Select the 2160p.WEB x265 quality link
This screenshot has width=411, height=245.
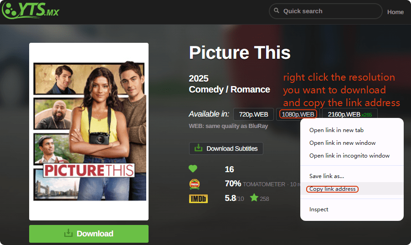(349, 114)
